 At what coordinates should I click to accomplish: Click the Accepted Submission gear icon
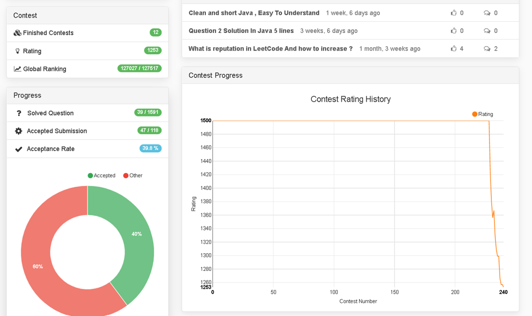(x=19, y=131)
